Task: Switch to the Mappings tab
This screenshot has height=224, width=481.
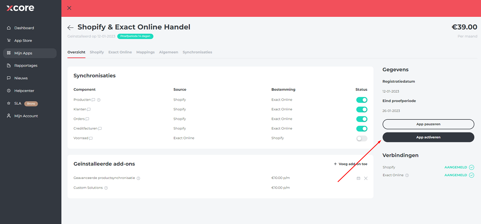Action: (x=145, y=52)
